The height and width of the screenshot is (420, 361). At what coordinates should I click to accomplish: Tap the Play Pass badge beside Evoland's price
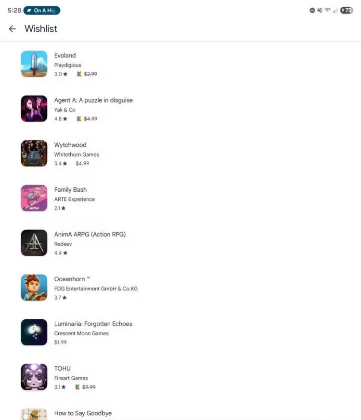tap(79, 74)
